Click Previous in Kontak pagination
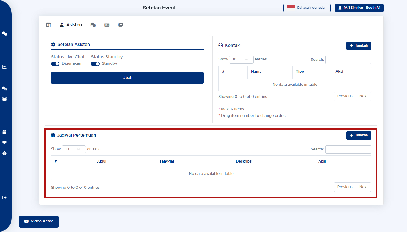 pyautogui.click(x=345, y=96)
